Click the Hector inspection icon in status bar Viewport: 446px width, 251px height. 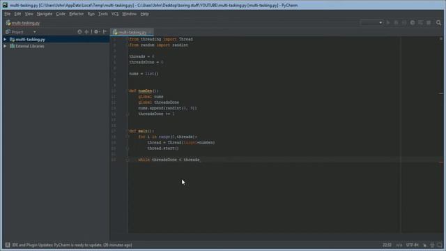coord(432,245)
